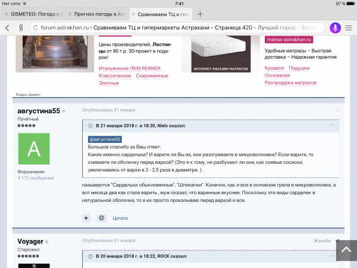357x268 pixels.
Task: Go to the quoted Niels post via its arrow
Action: (x=331, y=125)
